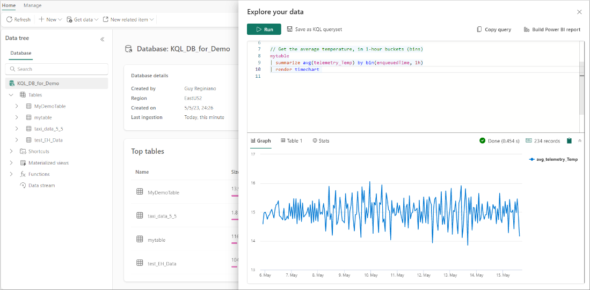590x290 pixels.
Task: Click the Refresh icon in toolbar
Action: pos(9,19)
